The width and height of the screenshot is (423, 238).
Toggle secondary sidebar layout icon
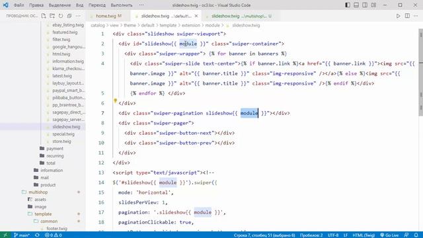click(x=365, y=5)
